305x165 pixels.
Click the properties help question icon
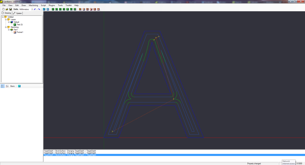(x=19, y=86)
